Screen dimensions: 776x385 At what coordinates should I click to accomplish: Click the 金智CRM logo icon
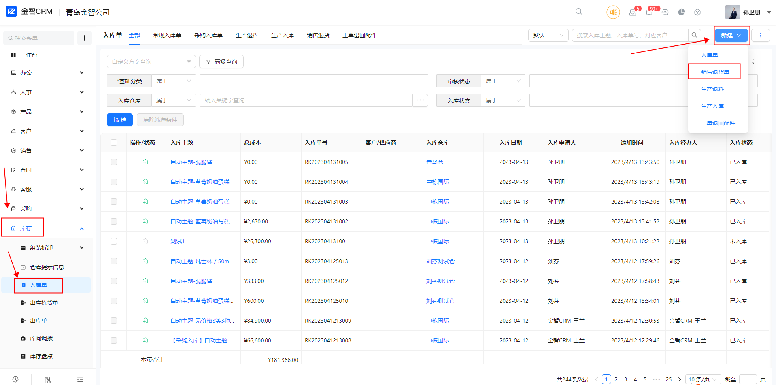coord(11,11)
